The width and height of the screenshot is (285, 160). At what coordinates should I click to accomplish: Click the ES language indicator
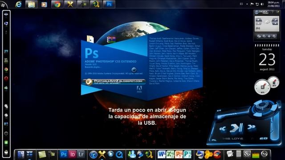click(241, 4)
